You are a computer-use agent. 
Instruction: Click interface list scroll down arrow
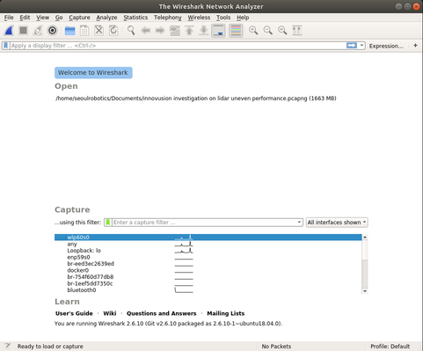[x=365, y=291]
